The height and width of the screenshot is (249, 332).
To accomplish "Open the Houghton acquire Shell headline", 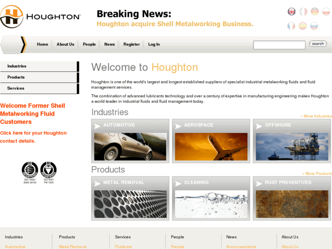I will tap(175, 24).
